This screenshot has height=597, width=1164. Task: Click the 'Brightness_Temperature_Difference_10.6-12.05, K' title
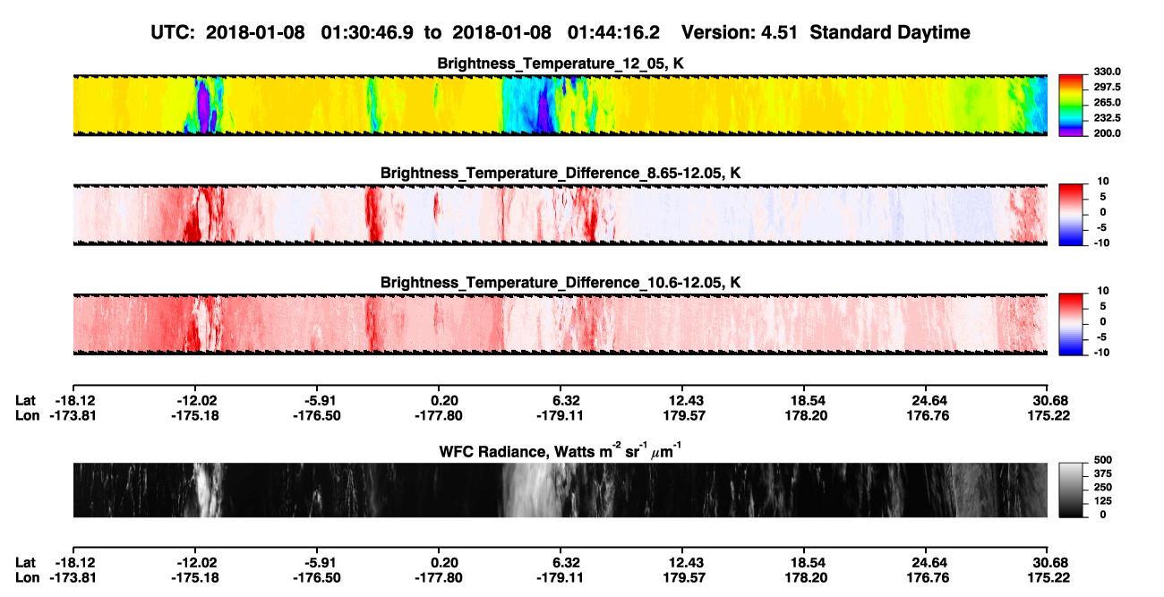(x=560, y=283)
